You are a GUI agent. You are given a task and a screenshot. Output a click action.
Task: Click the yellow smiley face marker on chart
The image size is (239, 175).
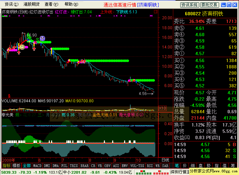[x=22, y=47]
